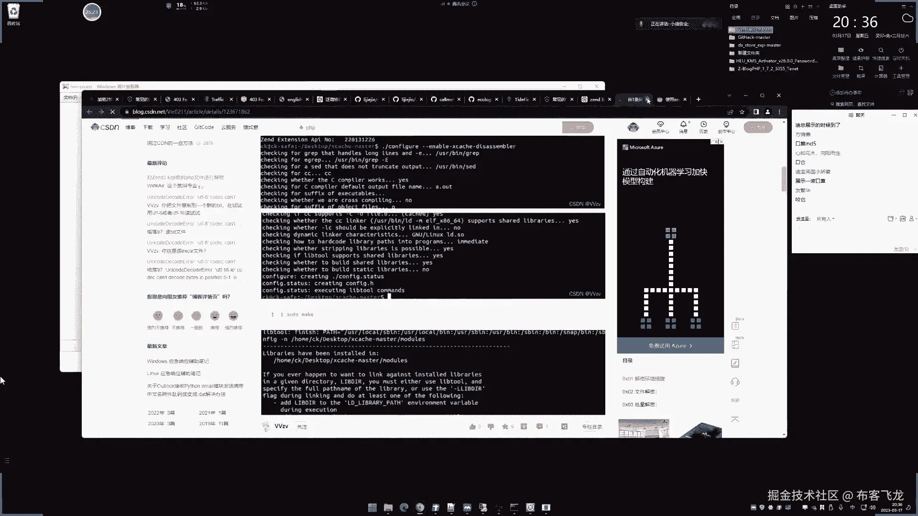The image size is (918, 516).
Task: Open comments via the speech bubble icon
Action: (540, 427)
